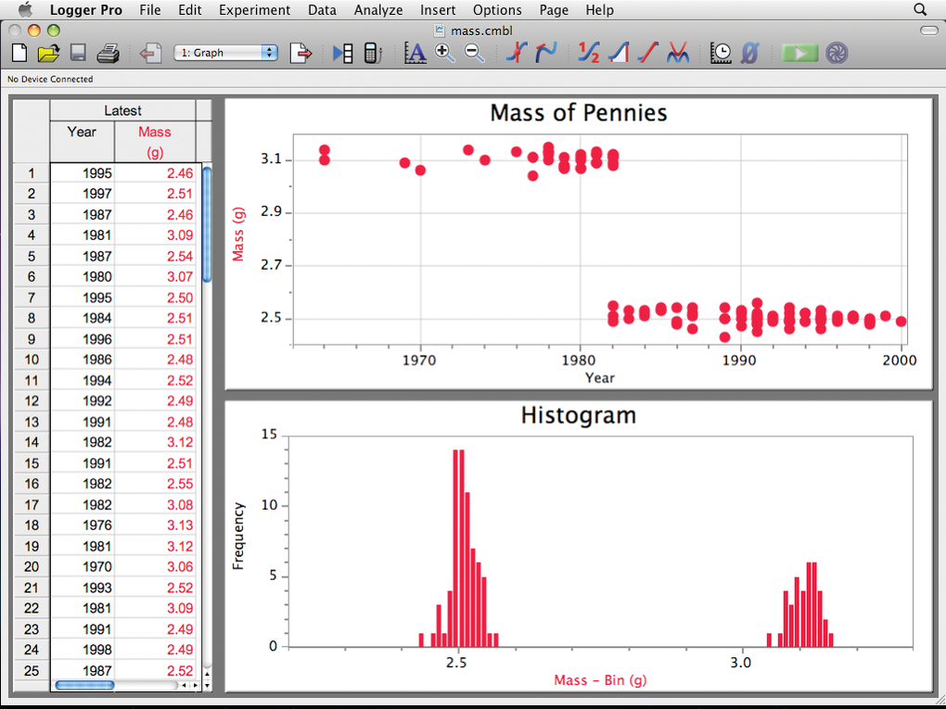Click the Mass – Bin (g) axis label
Screen dimensions: 946x709
(600, 680)
